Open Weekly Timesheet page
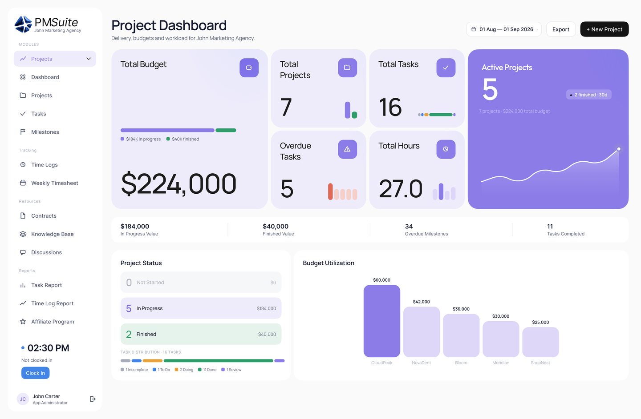The width and height of the screenshot is (641, 419). pos(55,183)
